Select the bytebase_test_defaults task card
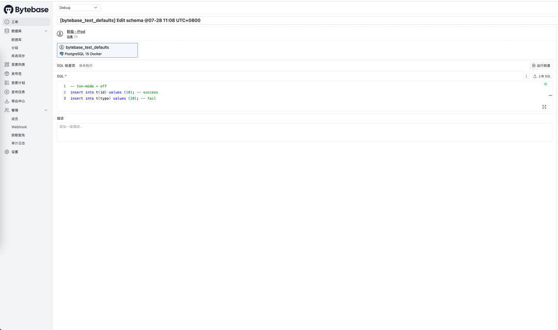This screenshot has width=558, height=330. pyautogui.click(x=97, y=50)
